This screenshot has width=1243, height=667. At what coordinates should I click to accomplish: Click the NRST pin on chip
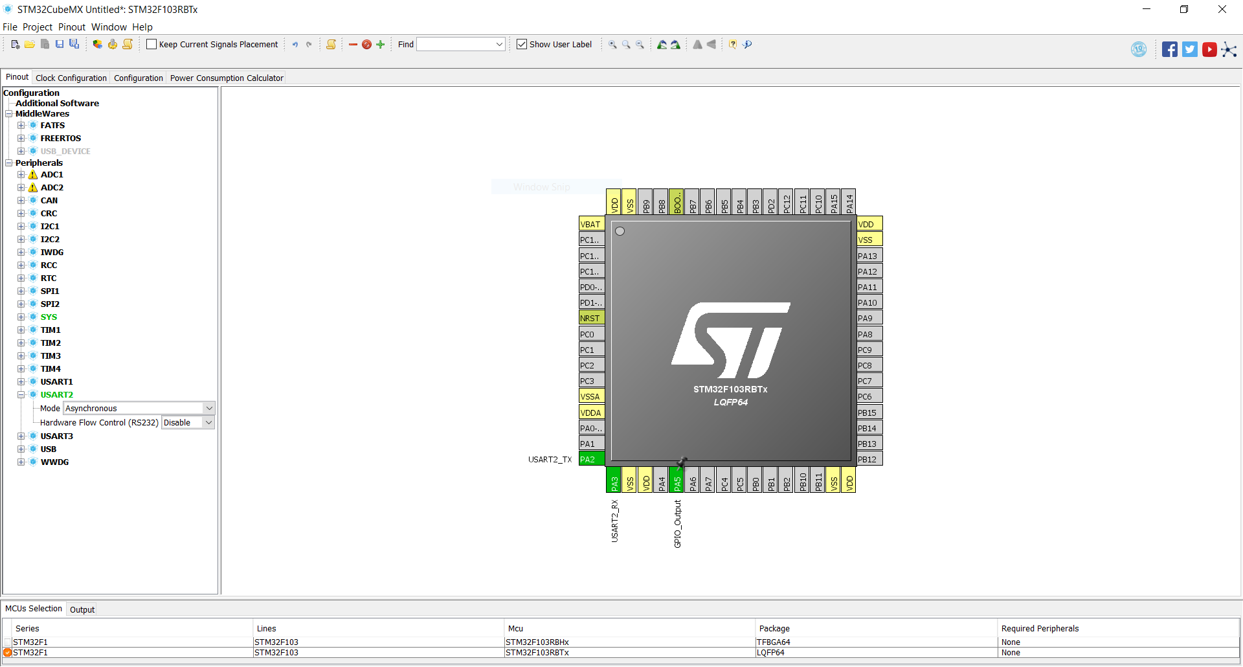[x=592, y=318]
